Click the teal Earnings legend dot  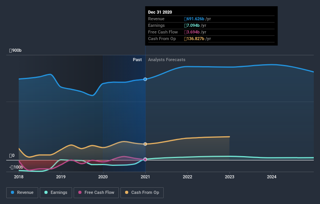click(46, 192)
